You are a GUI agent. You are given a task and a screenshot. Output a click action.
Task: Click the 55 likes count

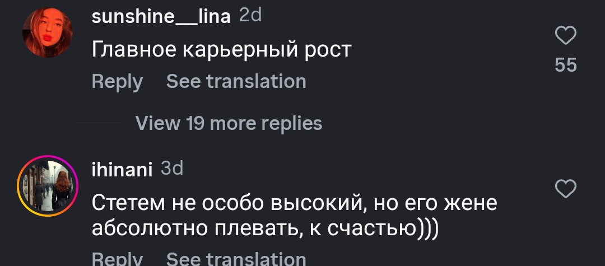point(565,65)
